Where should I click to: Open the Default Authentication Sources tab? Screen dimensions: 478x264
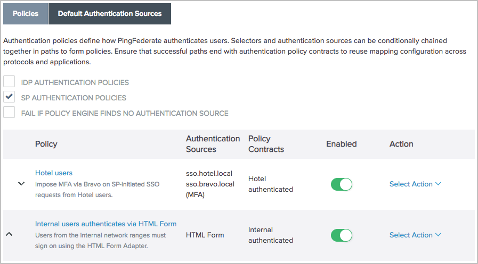click(x=110, y=14)
